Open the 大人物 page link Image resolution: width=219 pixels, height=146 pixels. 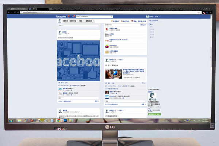(111, 34)
